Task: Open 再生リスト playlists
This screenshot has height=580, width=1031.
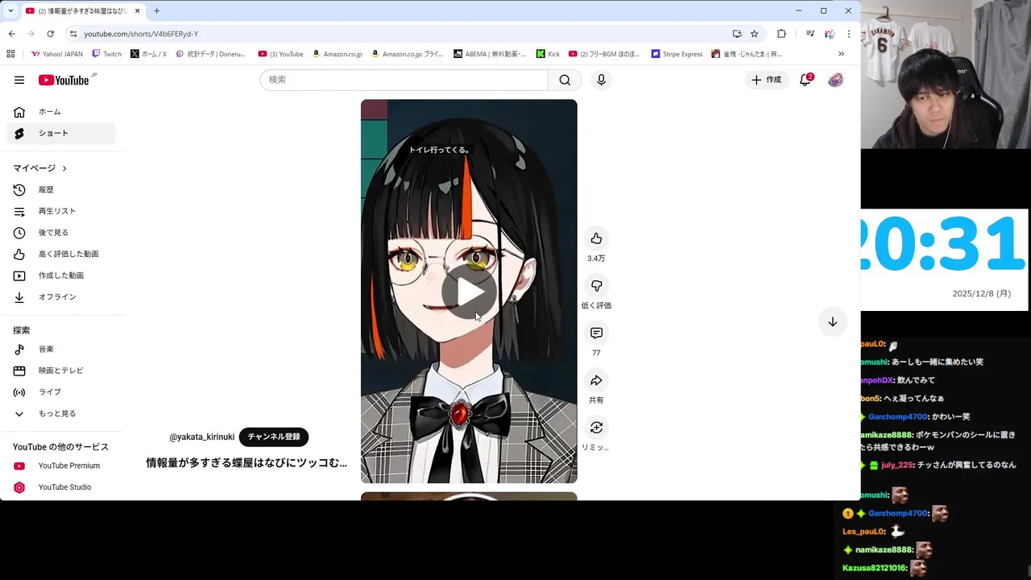Action: [61, 211]
